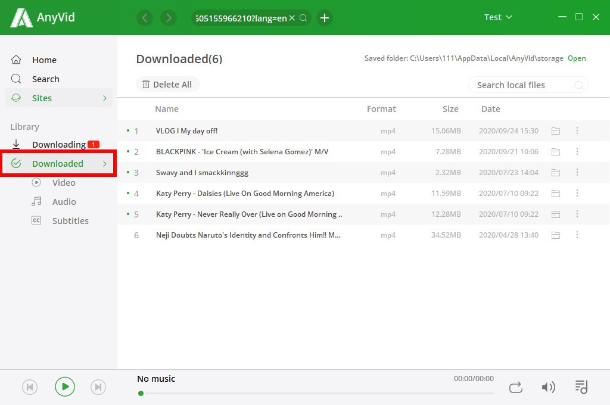
Task: Expand the Sites chevron arrow
Action: click(x=105, y=98)
